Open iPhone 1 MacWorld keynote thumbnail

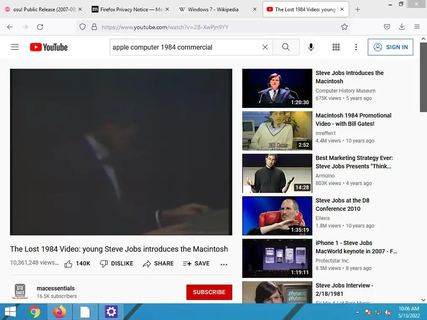click(277, 258)
